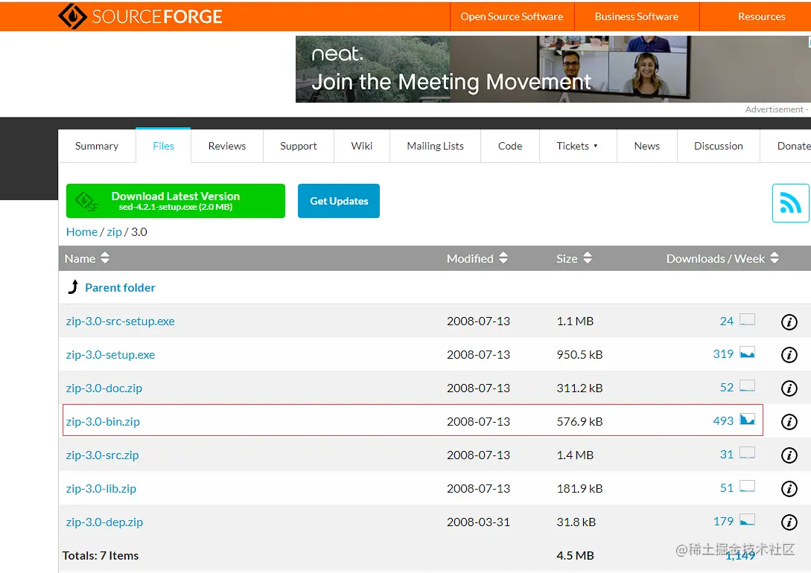Download zip-3.0-bin.zip file
The height and width of the screenshot is (573, 811).
coord(103,422)
